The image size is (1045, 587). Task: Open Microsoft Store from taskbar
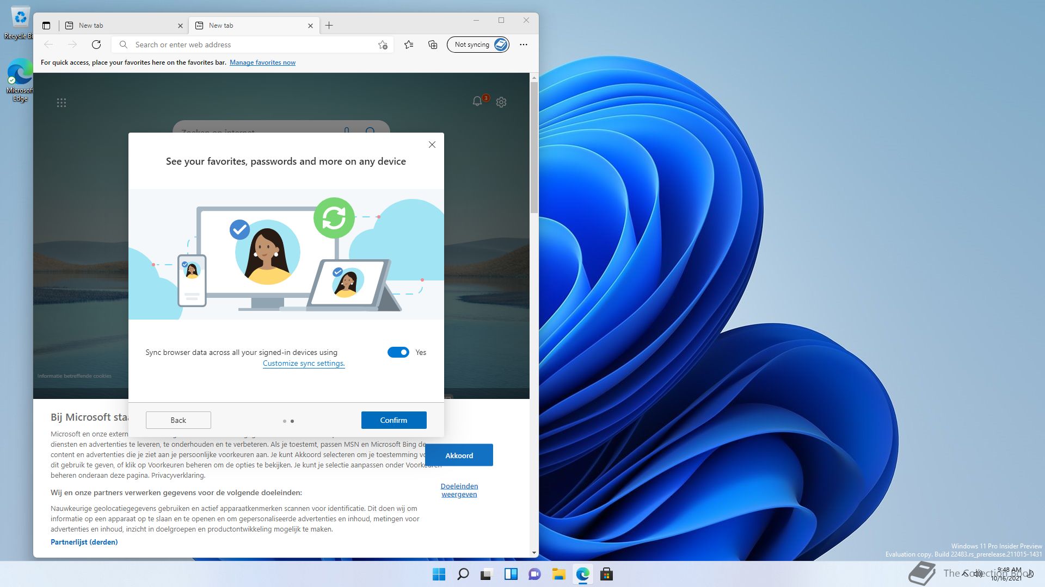point(607,574)
